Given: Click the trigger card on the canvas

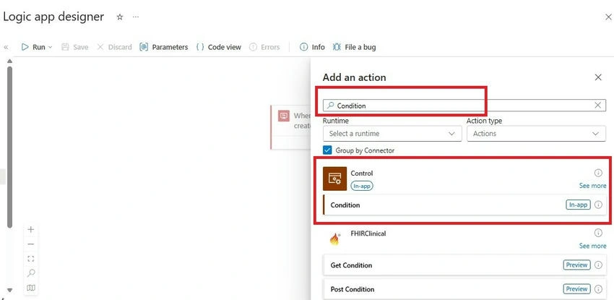Looking at the screenshot, I should (290, 127).
